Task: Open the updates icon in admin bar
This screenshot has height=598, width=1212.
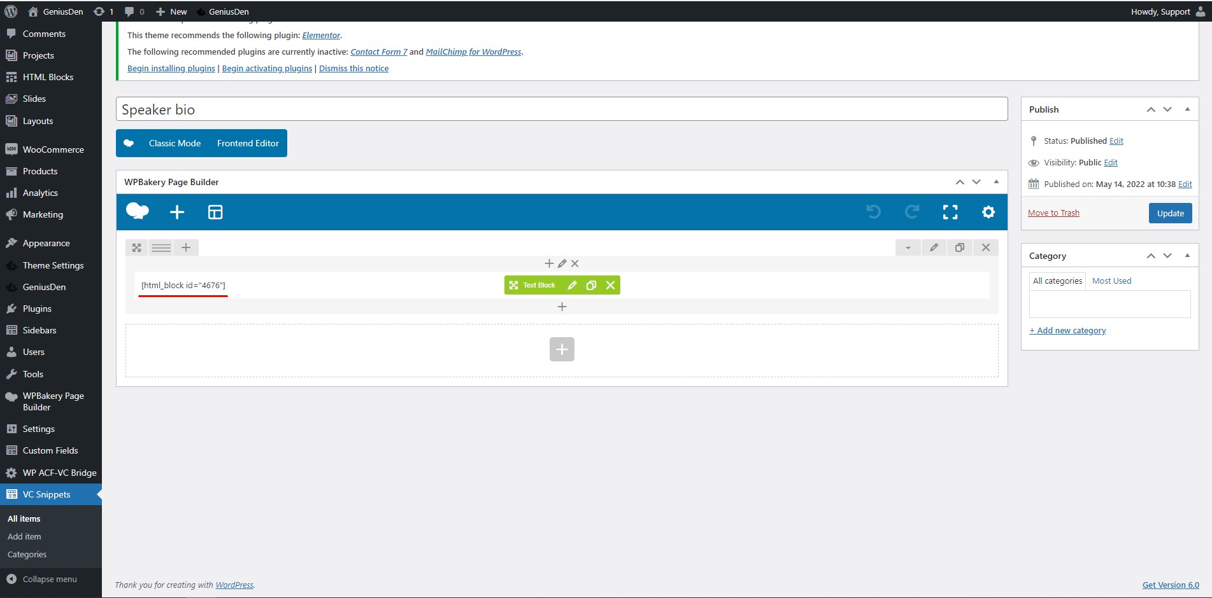Action: pyautogui.click(x=103, y=11)
